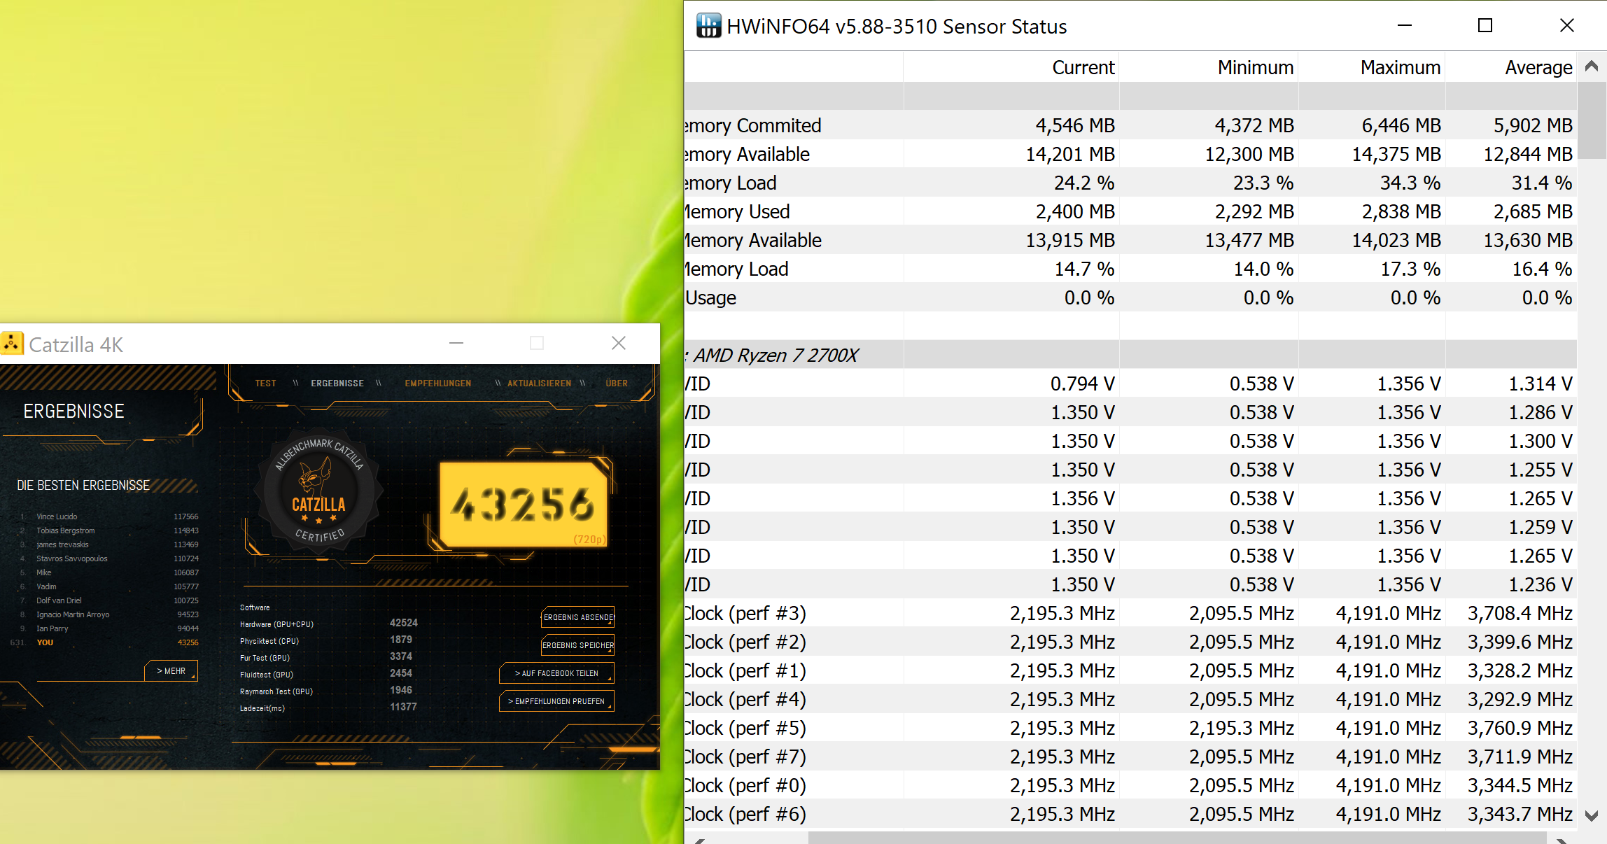Click the EMPFEHLUNGEN PRUEFEN button
Viewport: 1607px width, 844px height.
556,701
